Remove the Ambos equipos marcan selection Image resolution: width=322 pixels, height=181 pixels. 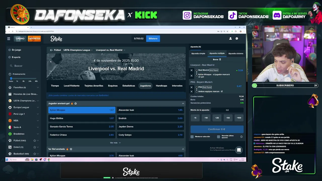click(191, 92)
